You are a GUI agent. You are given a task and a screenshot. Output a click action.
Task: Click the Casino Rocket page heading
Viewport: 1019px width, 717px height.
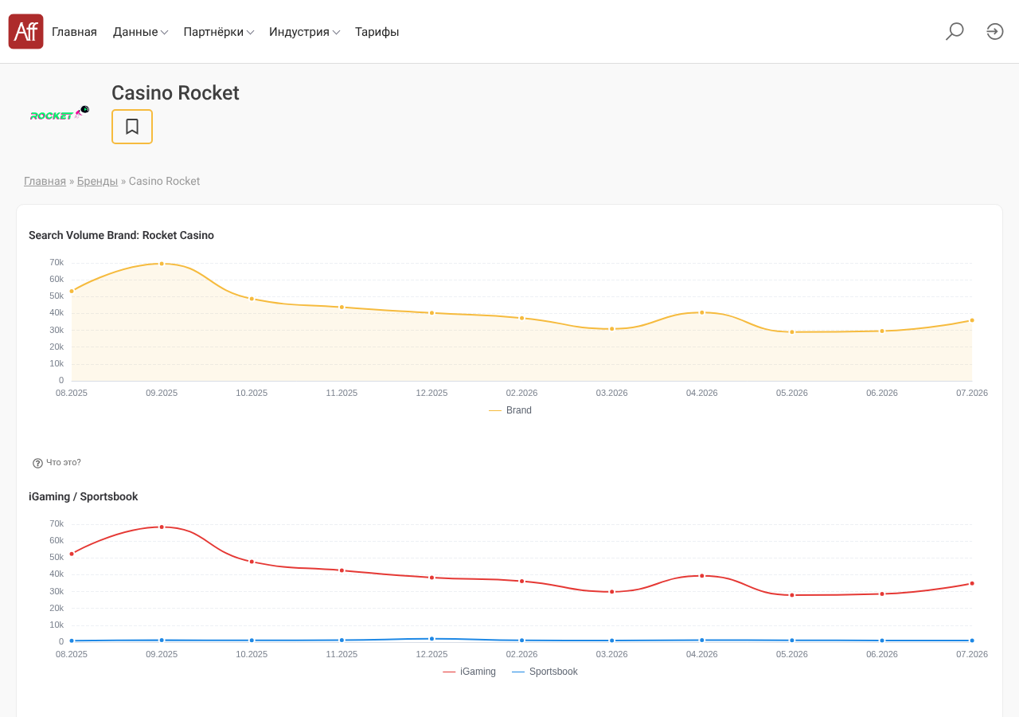click(175, 93)
